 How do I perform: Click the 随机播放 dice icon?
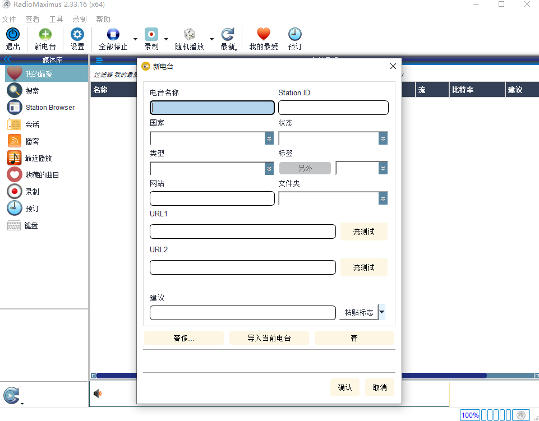[x=190, y=34]
